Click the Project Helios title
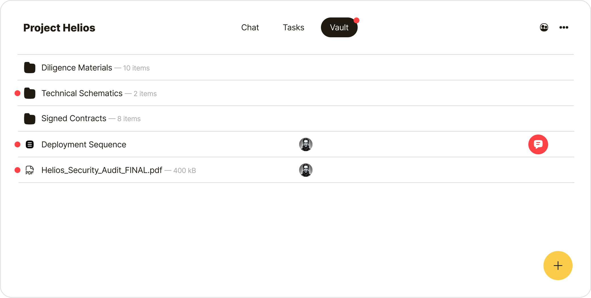 point(59,28)
